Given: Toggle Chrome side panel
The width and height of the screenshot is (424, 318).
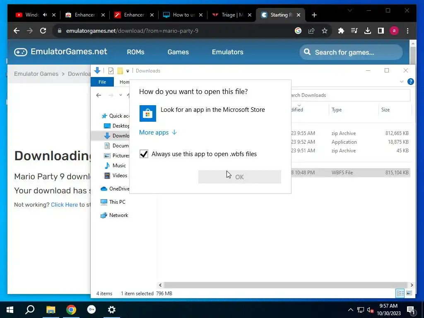Looking at the screenshot, I should [x=381, y=31].
